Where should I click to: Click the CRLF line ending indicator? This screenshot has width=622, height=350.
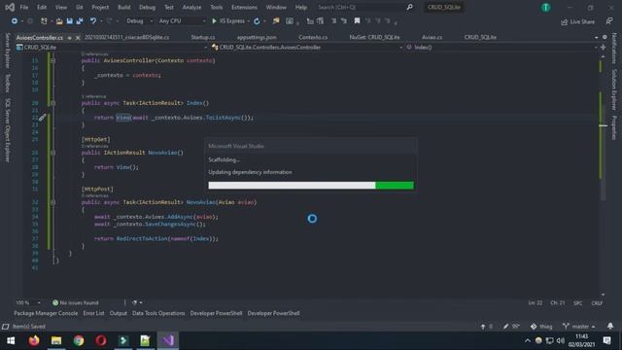tap(597, 302)
